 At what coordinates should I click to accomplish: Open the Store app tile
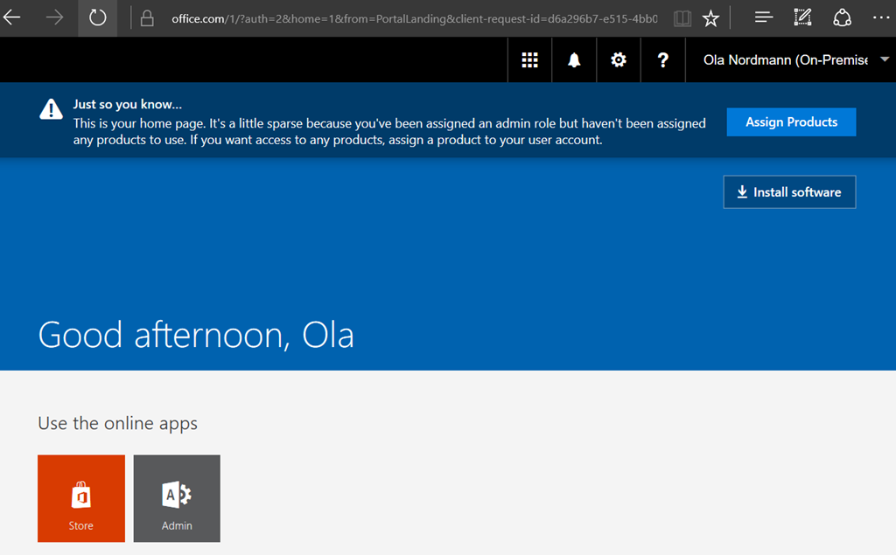[81, 498]
